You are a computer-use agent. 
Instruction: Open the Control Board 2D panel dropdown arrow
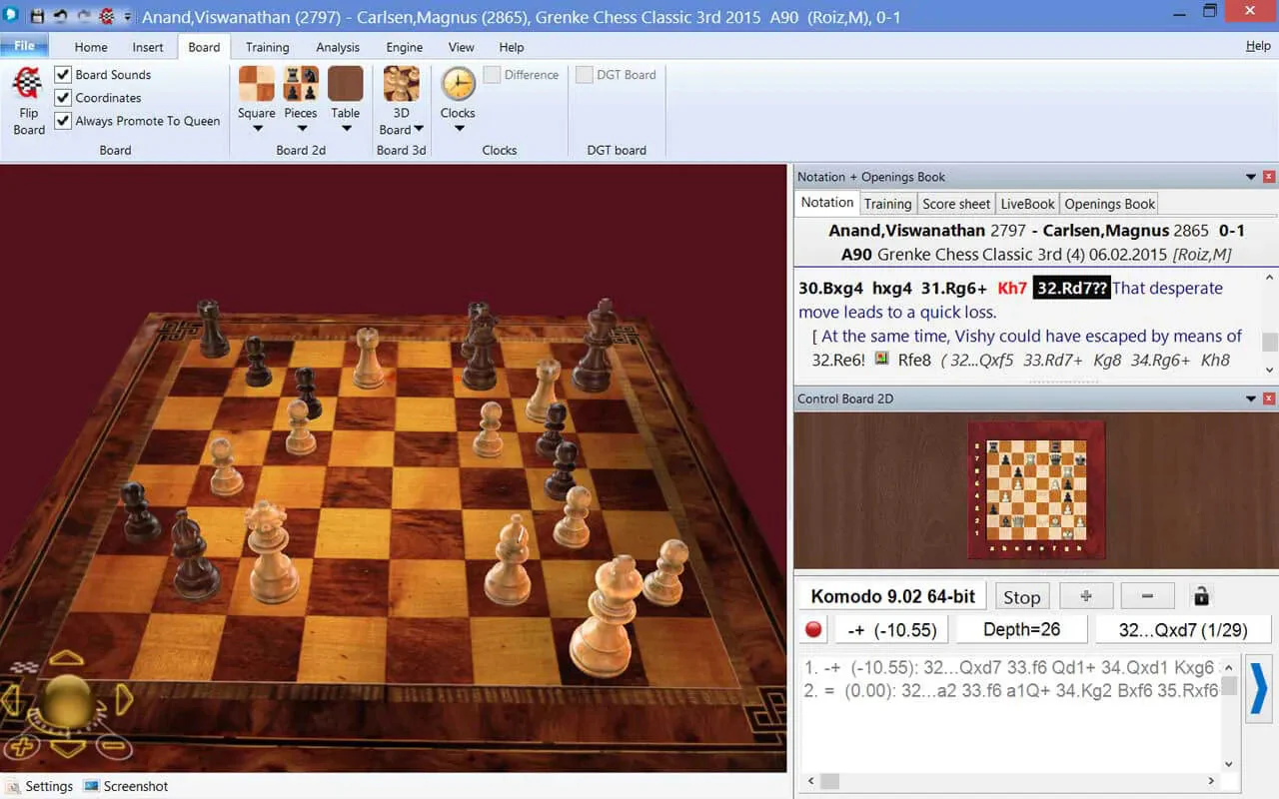point(1250,399)
